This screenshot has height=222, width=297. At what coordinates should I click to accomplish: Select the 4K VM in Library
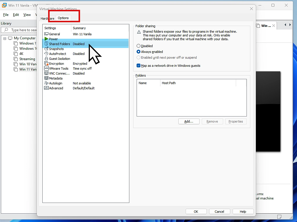[21, 54]
